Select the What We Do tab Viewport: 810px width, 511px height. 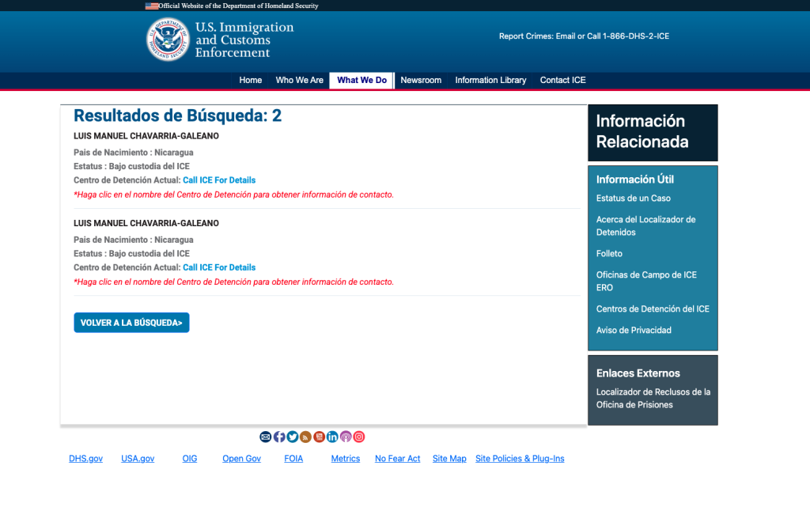[361, 80]
